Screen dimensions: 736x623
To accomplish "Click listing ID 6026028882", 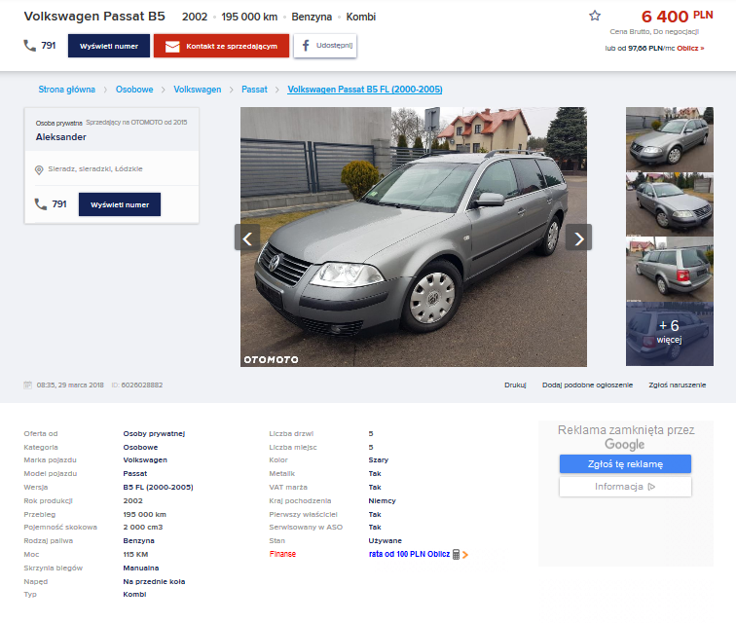I will [x=142, y=385].
